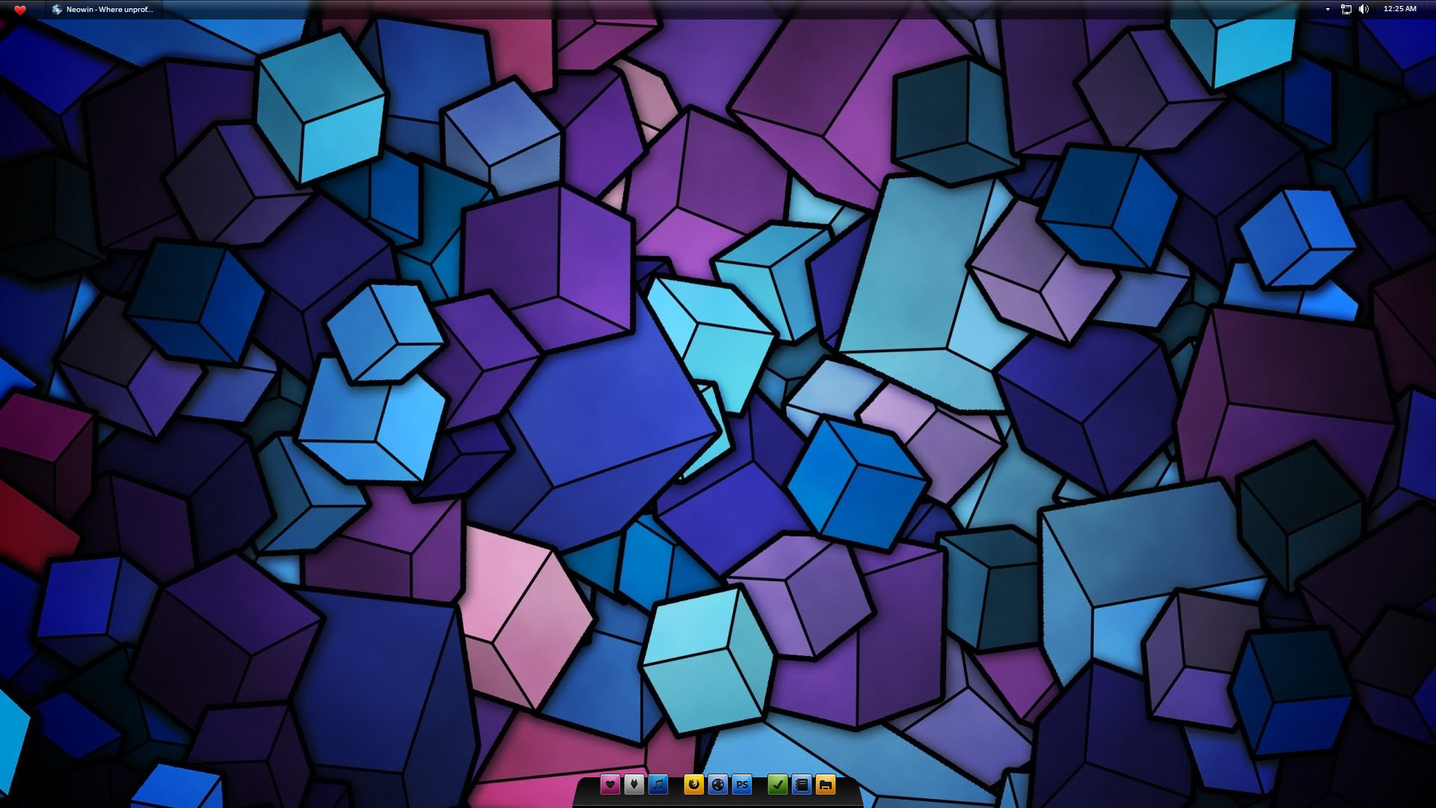
Task: Open the network connection tray icon
Action: click(x=1346, y=10)
